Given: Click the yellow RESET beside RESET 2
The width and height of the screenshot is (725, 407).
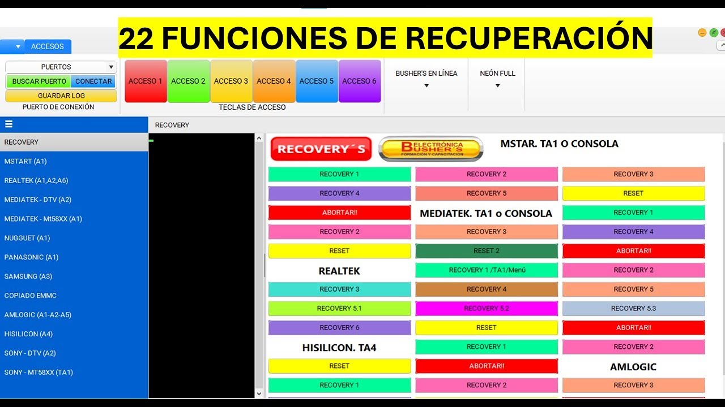Looking at the screenshot, I should (339, 251).
